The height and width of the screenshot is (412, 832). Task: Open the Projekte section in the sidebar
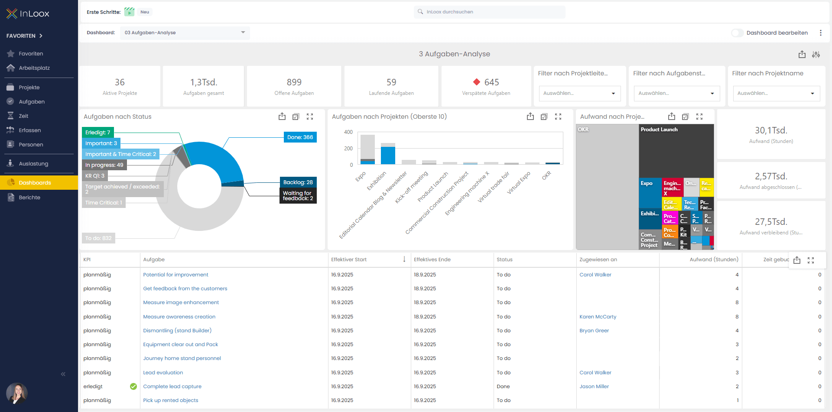click(x=29, y=87)
